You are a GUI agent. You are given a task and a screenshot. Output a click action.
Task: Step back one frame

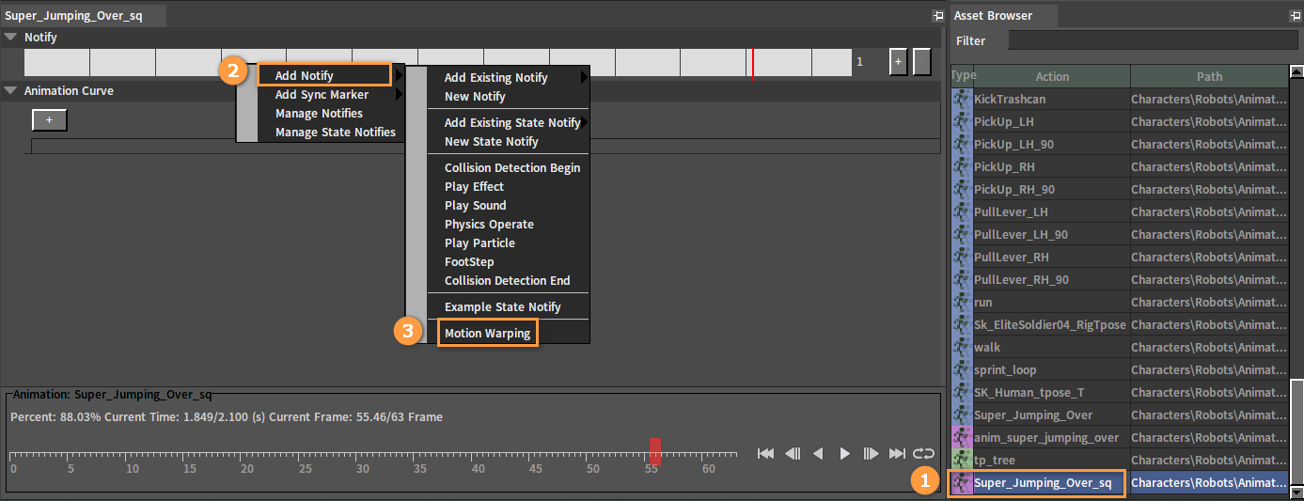[x=793, y=454]
